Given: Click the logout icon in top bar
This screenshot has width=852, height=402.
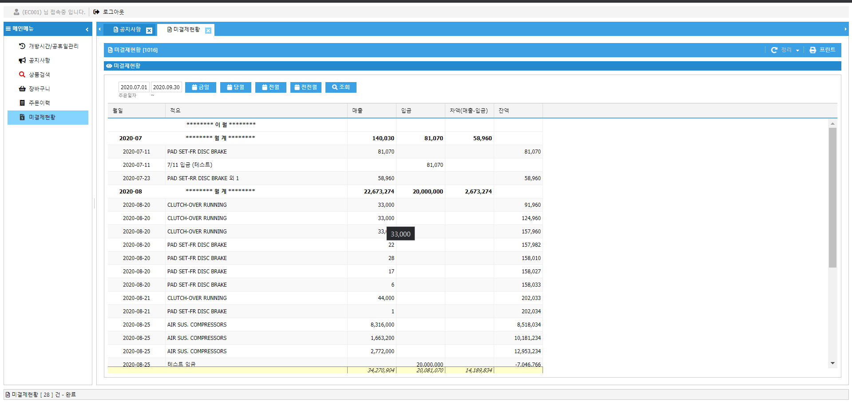Looking at the screenshot, I should click(x=96, y=12).
